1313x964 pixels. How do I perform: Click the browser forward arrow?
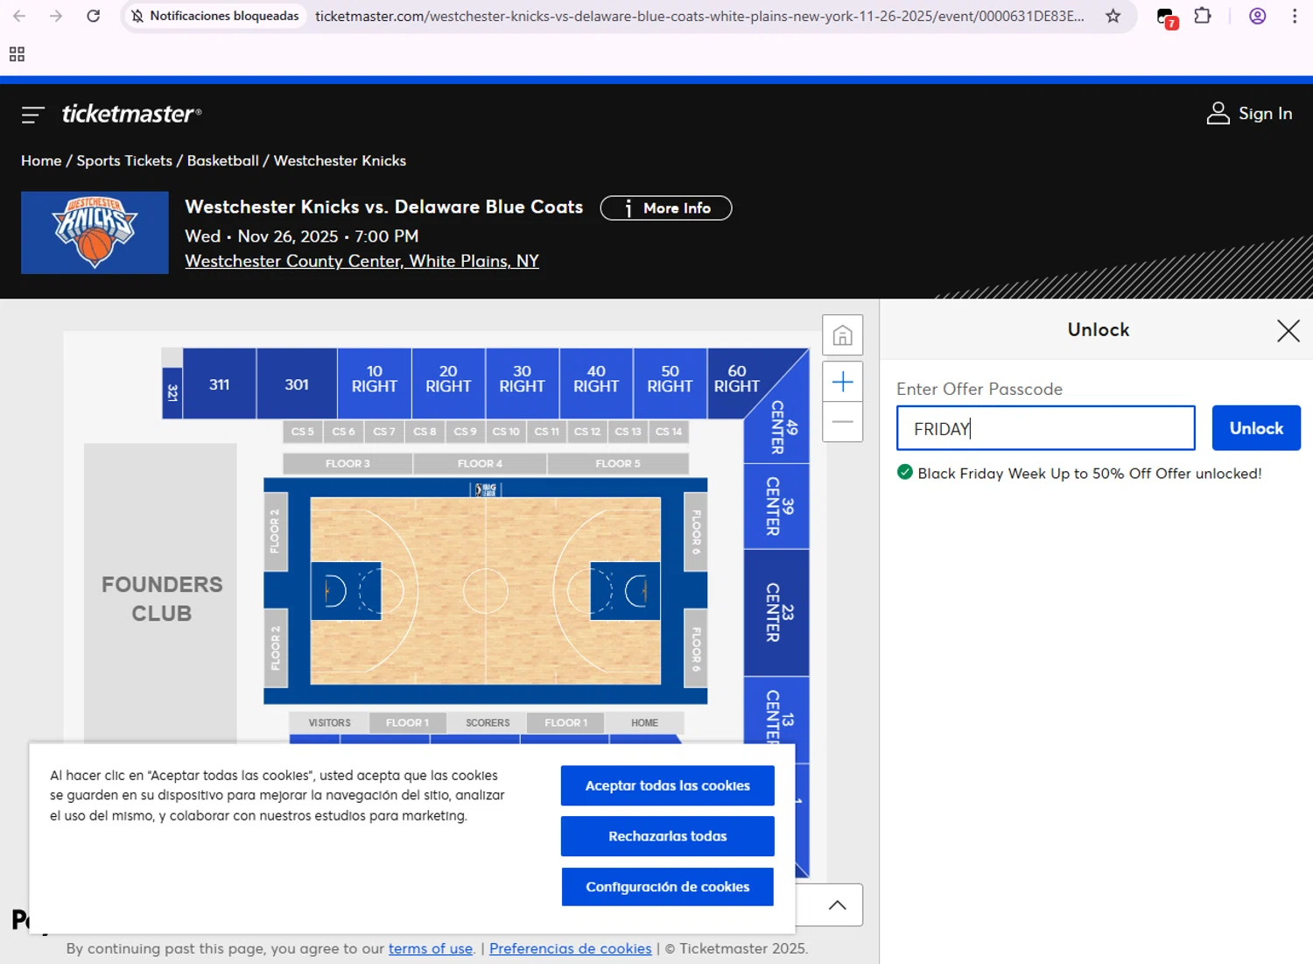pyautogui.click(x=56, y=16)
